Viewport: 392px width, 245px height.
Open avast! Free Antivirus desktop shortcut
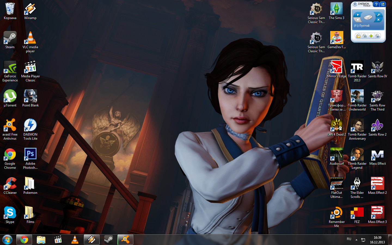click(x=10, y=130)
